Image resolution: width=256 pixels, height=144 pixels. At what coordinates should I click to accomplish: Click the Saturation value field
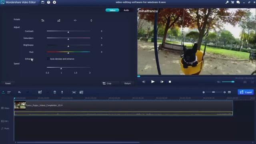pos(102,38)
